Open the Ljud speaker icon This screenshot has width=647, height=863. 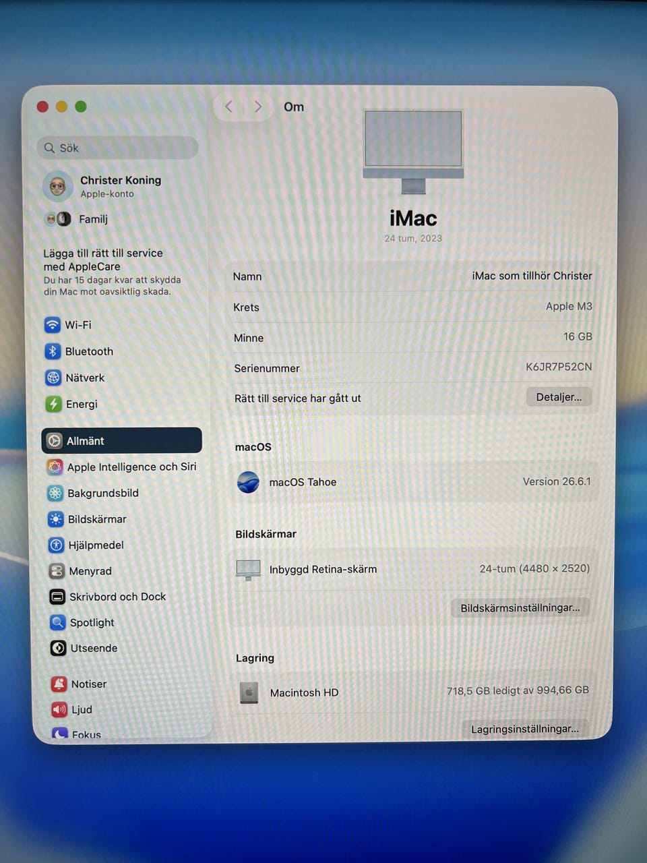59,709
